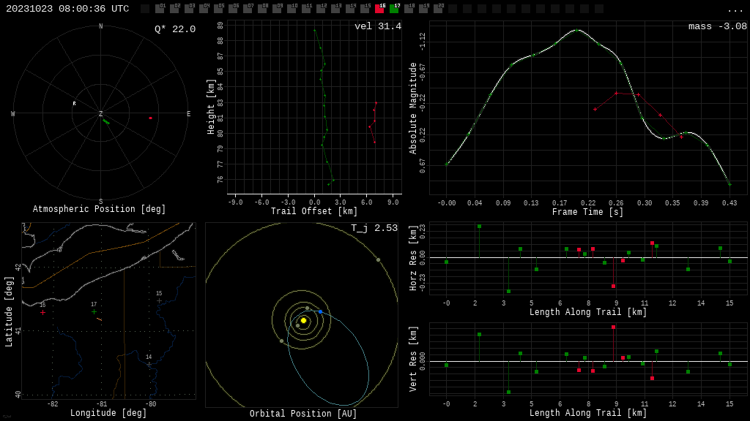Click the top red point in height plot

tap(376, 102)
